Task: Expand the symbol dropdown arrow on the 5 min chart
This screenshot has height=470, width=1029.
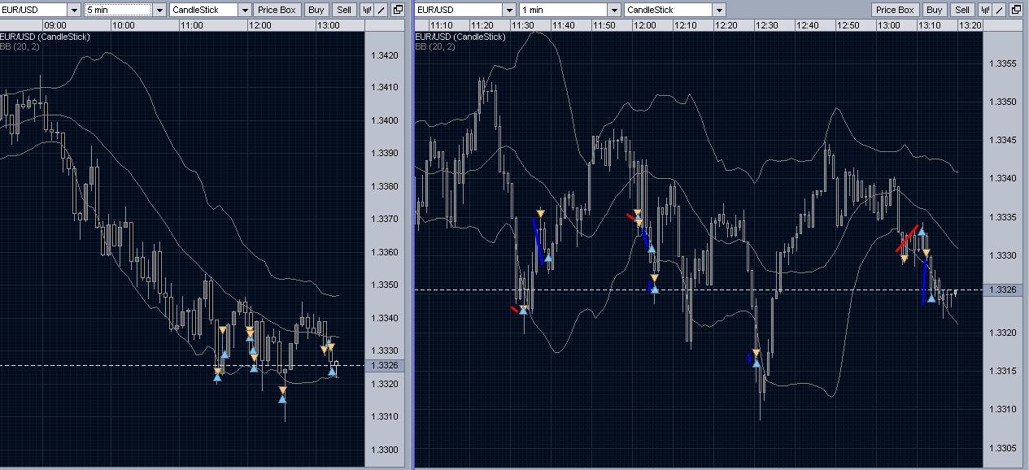Action: (x=74, y=10)
